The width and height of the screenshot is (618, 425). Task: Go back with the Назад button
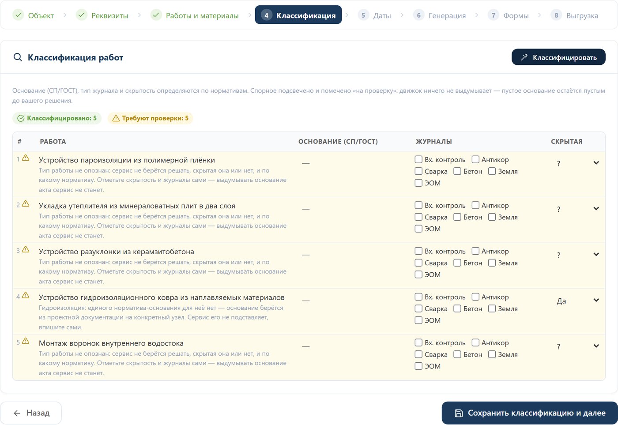(x=31, y=413)
